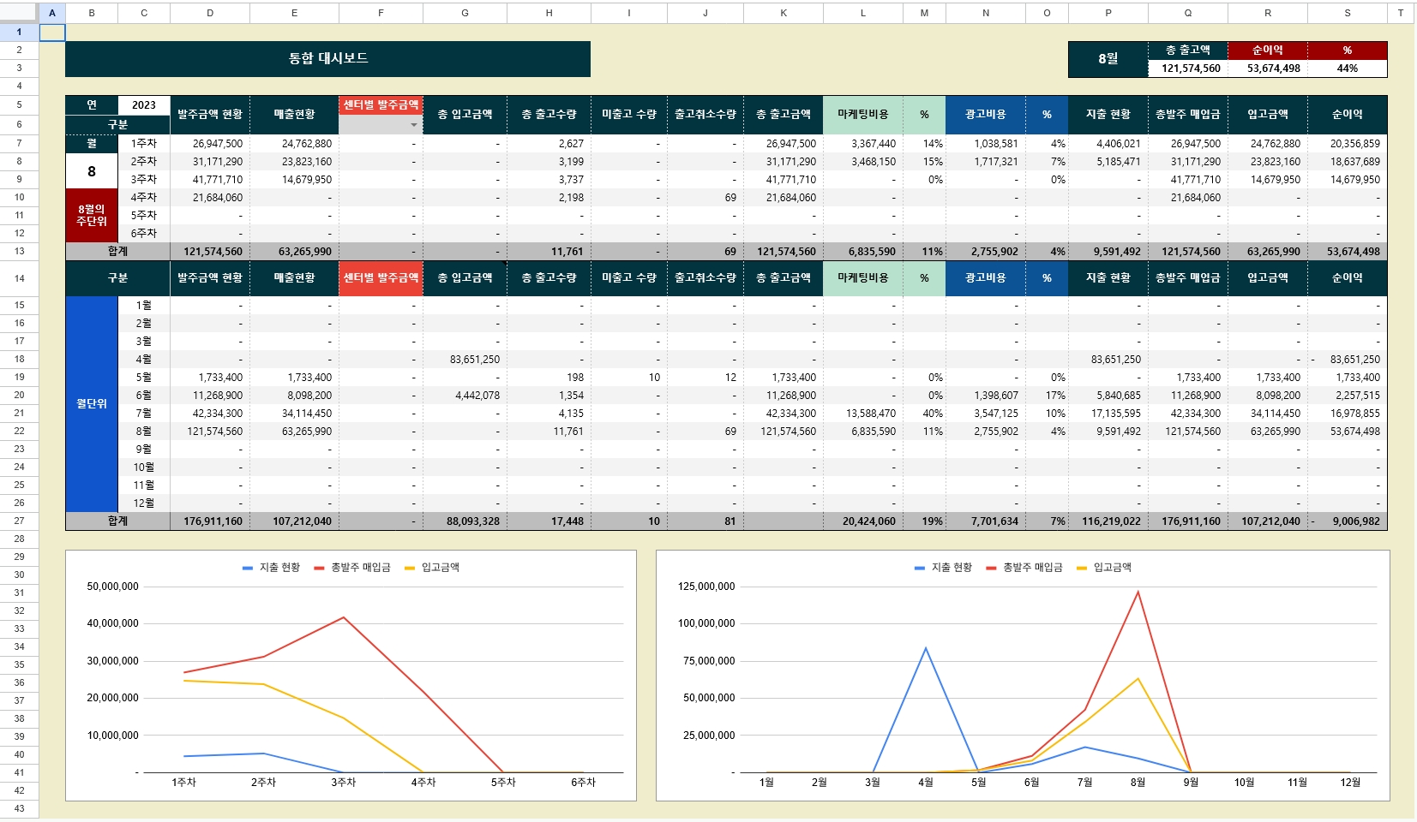The image size is (1417, 822).
Task: Select column header D
Action: 210,13
